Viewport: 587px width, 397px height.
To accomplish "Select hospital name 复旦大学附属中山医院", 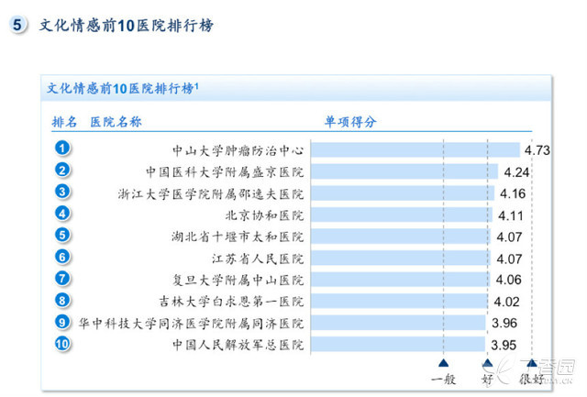I will point(238,280).
